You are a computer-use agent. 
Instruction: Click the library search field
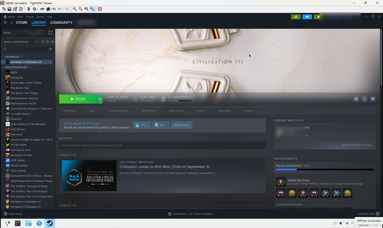click(25, 49)
